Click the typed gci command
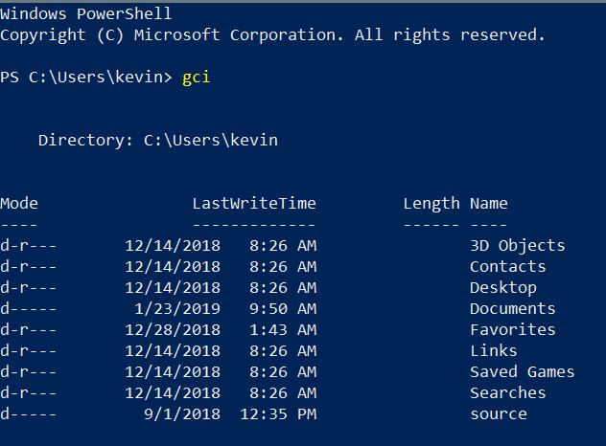The image size is (606, 446). point(196,78)
